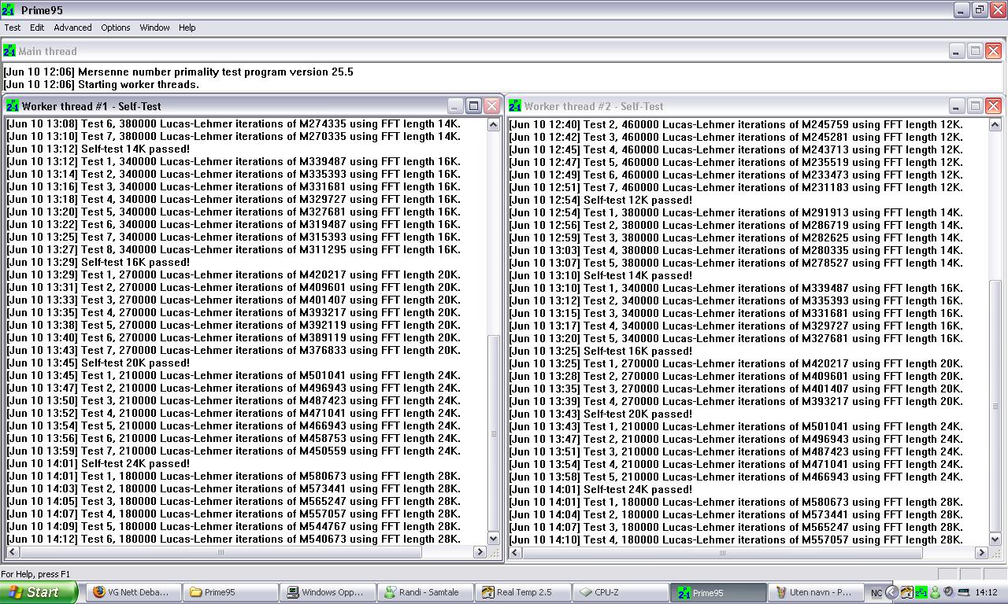Open the Test menu
The height and width of the screenshot is (604, 1008).
13,28
